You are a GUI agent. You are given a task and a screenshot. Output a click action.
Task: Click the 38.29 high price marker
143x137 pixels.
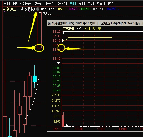coord(47,13)
